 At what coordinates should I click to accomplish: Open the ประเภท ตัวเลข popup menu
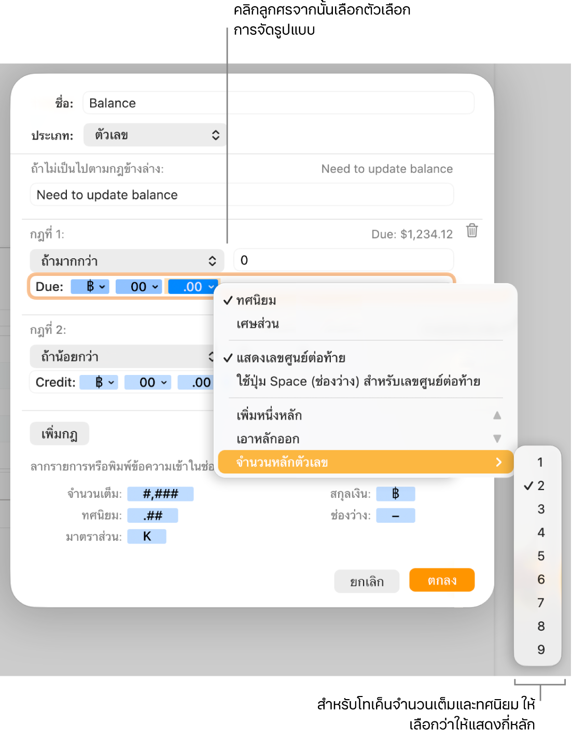pos(155,135)
